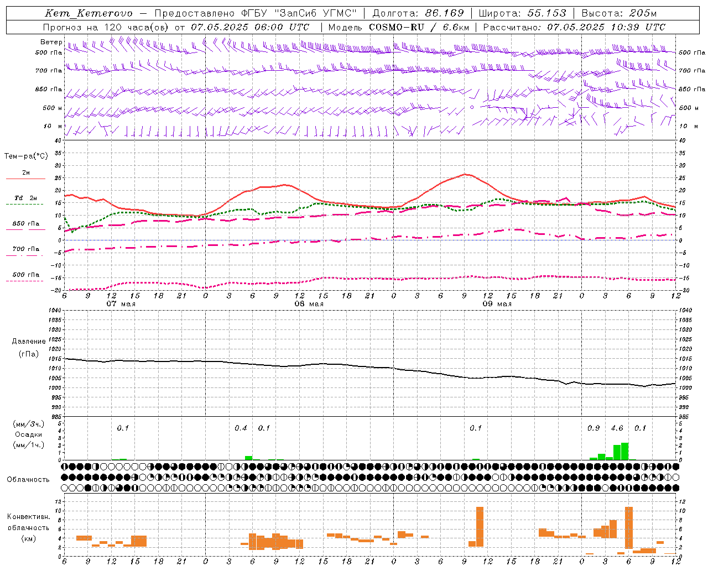The height and width of the screenshot is (566, 708).
Task: Click the Рассчитано: 07.05.2025 10:39 UTC text
Action: (x=574, y=27)
